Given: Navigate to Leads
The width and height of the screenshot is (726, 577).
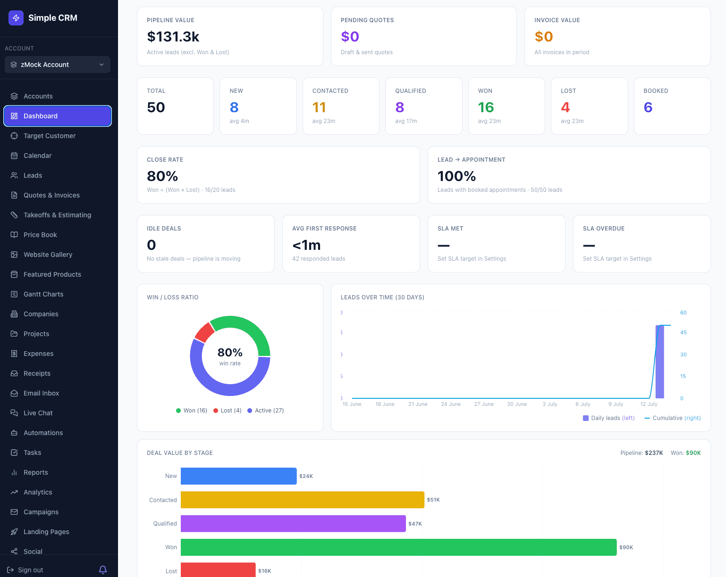Looking at the screenshot, I should coord(58,175).
